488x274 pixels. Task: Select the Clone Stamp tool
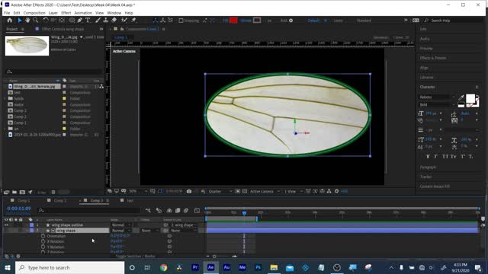point(106,21)
